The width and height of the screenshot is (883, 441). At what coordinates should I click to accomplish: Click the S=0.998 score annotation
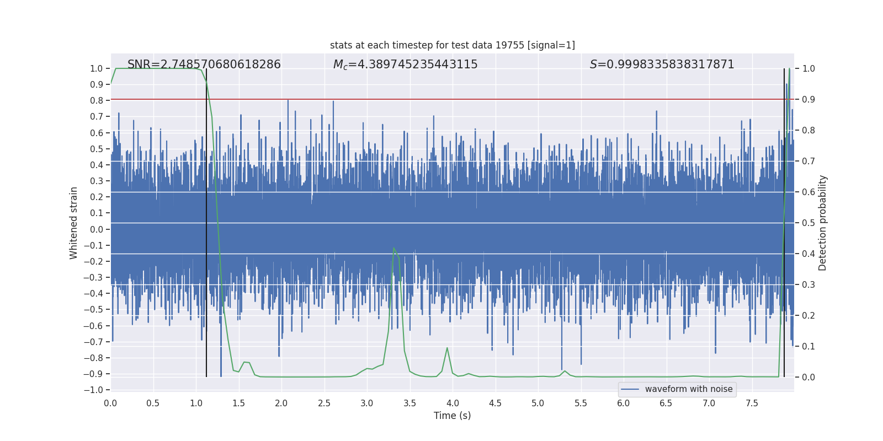click(x=662, y=64)
